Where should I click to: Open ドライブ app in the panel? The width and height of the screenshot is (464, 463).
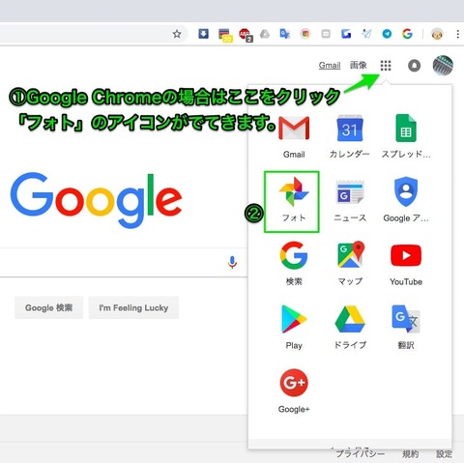tap(350, 328)
